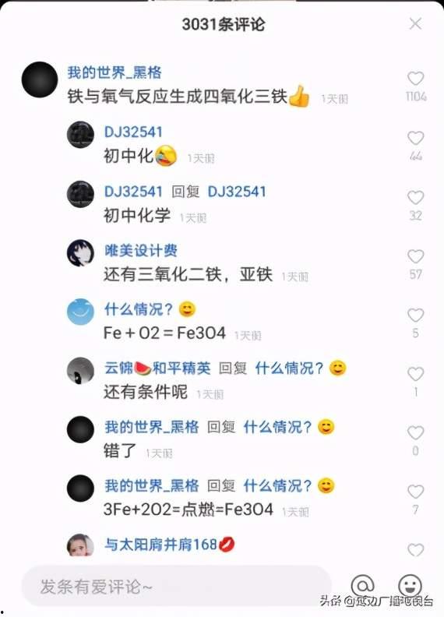This screenshot has width=444, height=617.
Task: Like the 错了 reply
Action: pyautogui.click(x=415, y=433)
